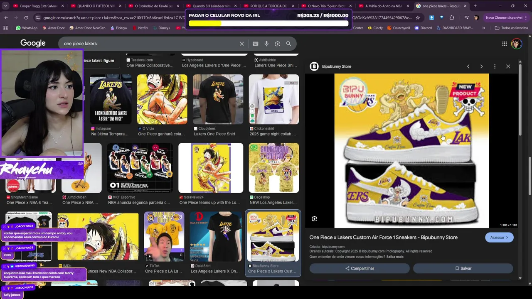Clear the search box with the X icon
532x299 pixels.
pos(241,44)
